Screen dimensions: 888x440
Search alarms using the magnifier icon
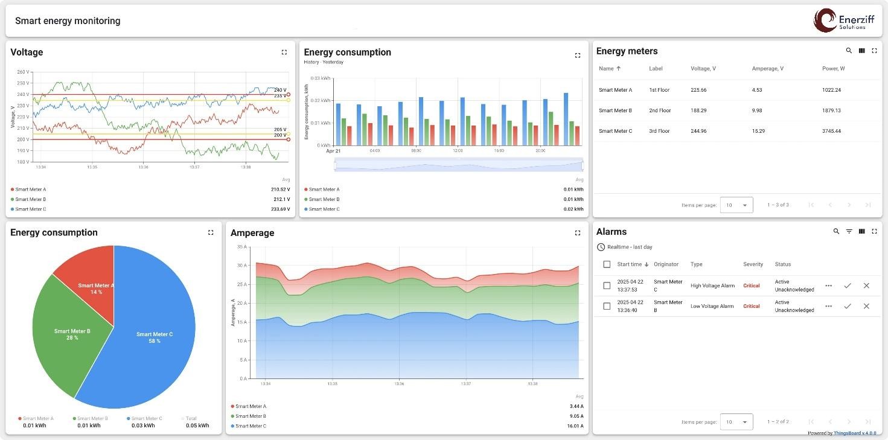(x=836, y=232)
